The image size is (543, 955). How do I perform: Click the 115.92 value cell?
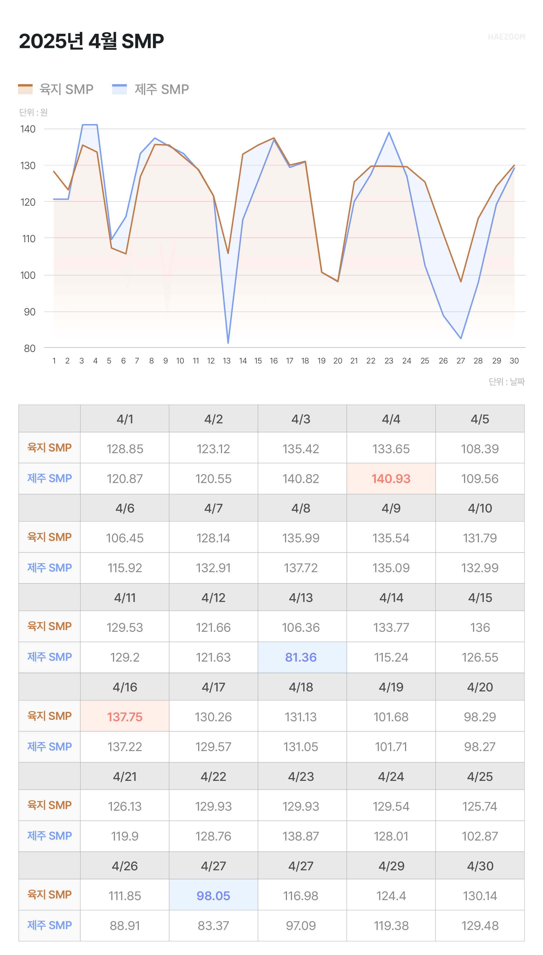125,568
